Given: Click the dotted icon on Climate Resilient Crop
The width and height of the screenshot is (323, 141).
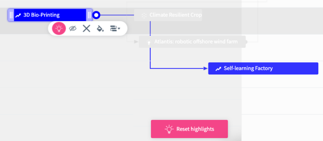Looking at the screenshot, I should tap(144, 15).
